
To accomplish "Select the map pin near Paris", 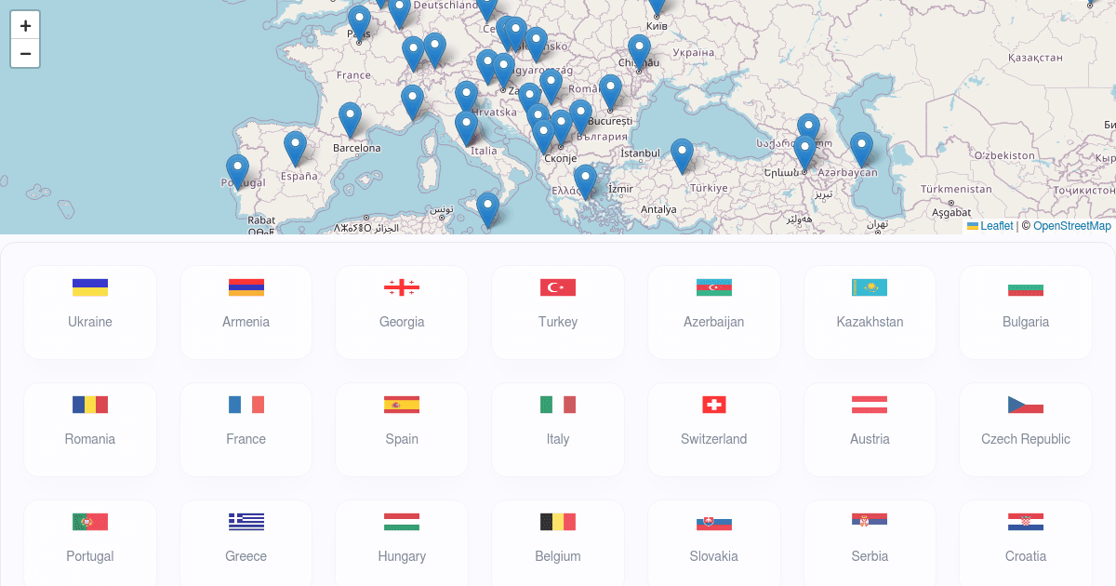I will [359, 21].
